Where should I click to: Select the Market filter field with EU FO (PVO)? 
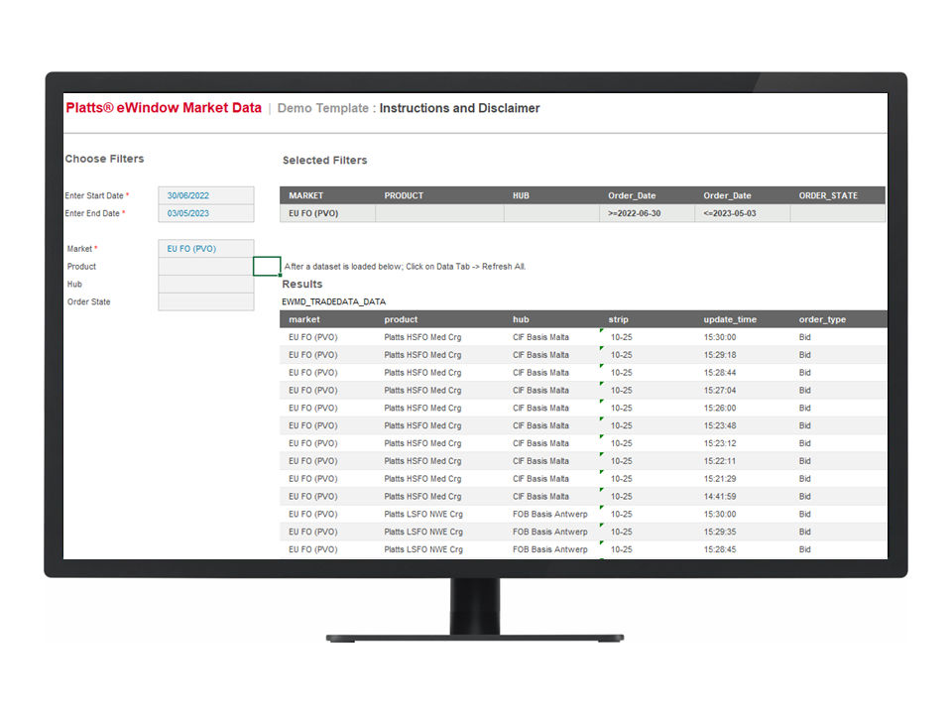coord(206,248)
